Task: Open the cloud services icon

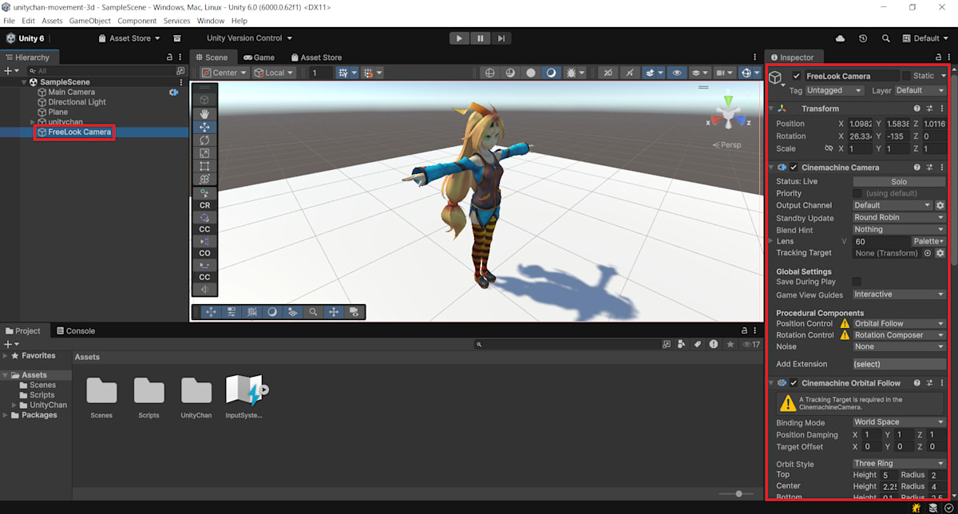Action: point(840,38)
